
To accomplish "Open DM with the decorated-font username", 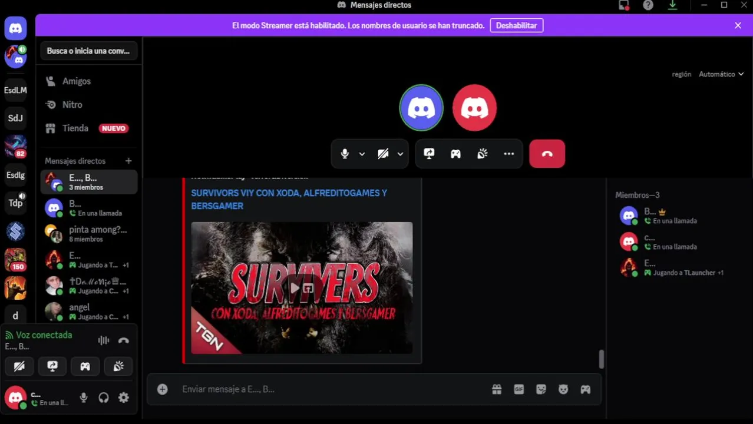I will click(89, 286).
